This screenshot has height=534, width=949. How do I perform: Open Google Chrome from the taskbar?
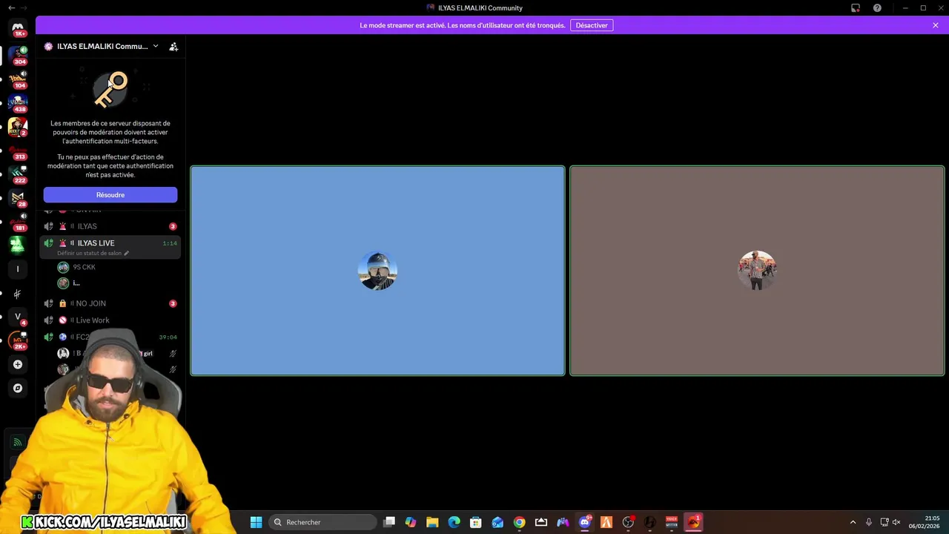519,522
